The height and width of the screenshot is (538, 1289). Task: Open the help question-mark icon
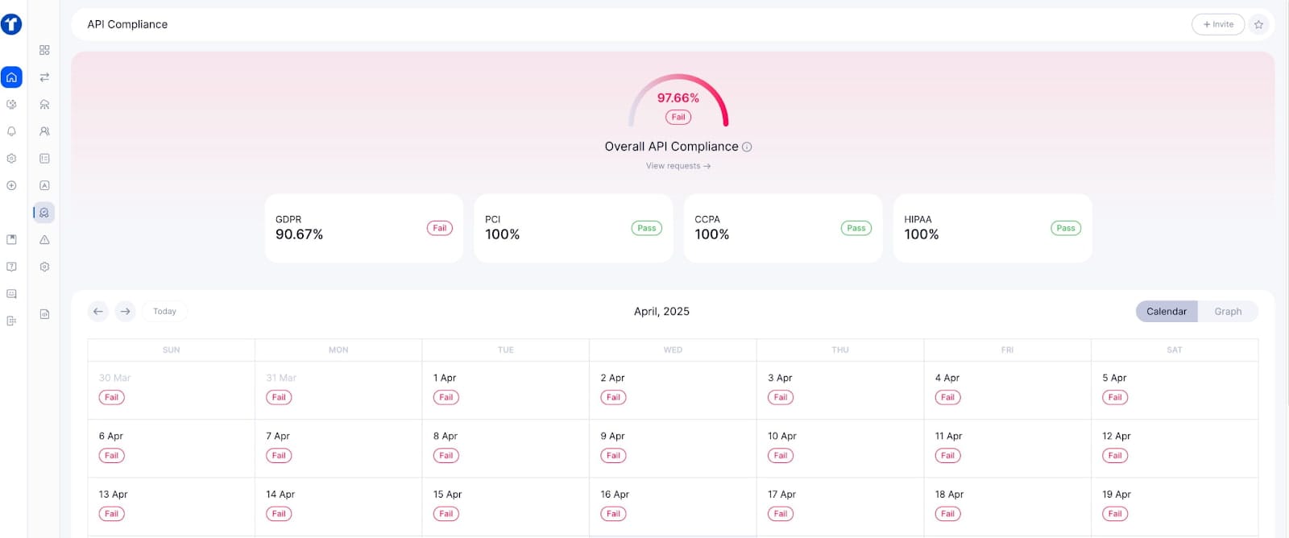[x=11, y=267]
